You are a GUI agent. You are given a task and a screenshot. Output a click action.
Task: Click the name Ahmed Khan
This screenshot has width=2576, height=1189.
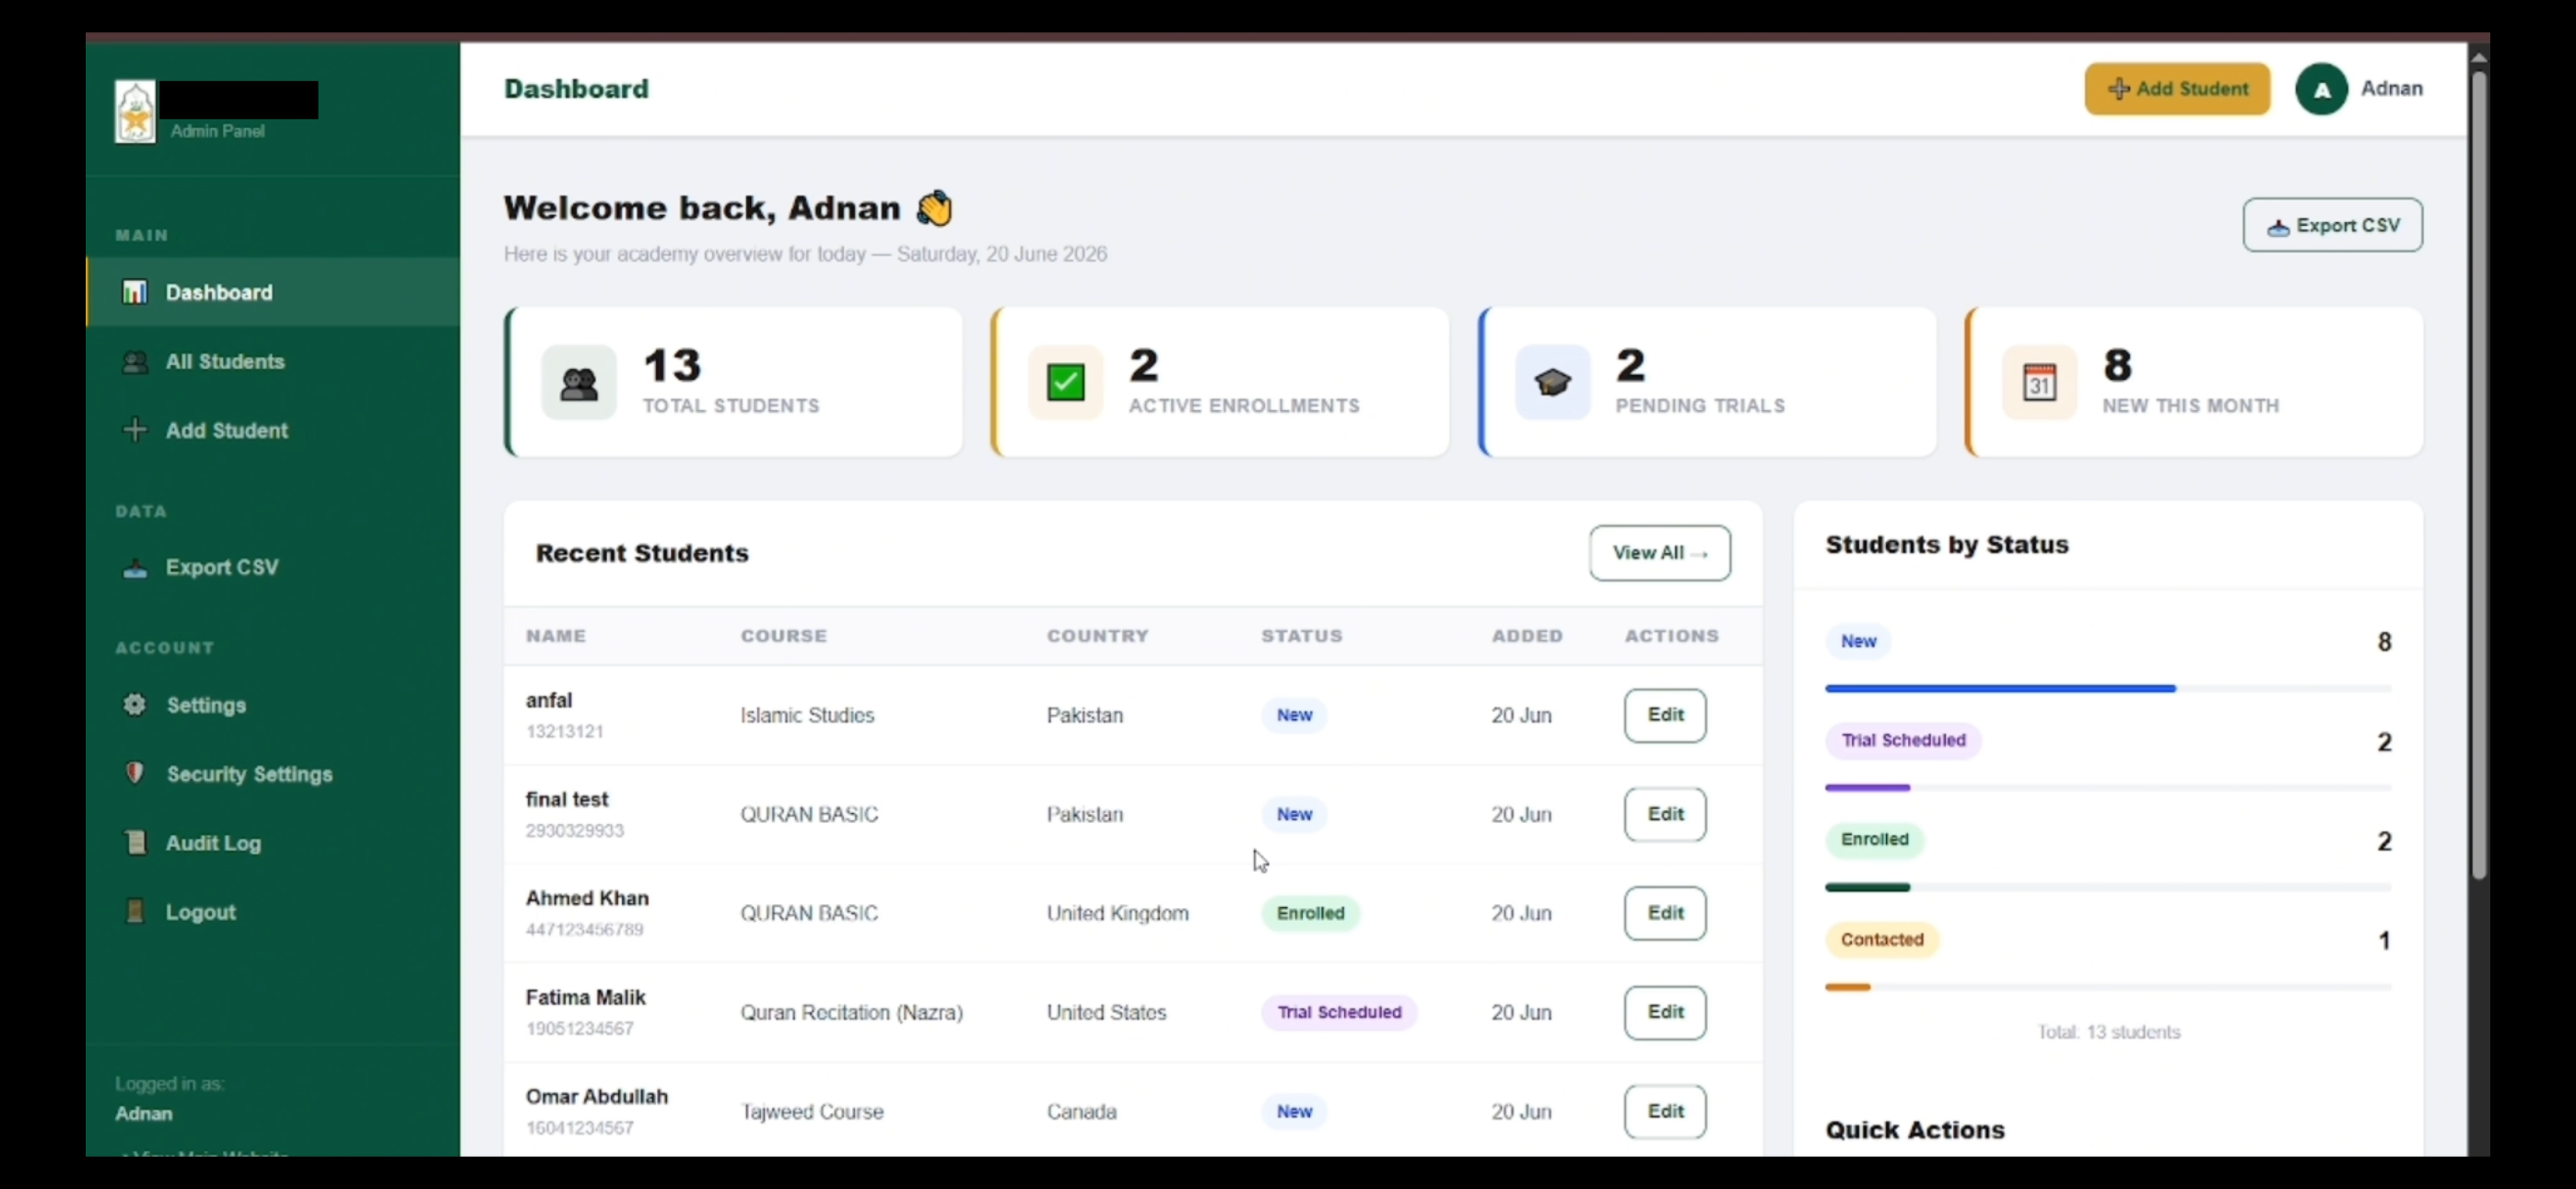tap(587, 898)
